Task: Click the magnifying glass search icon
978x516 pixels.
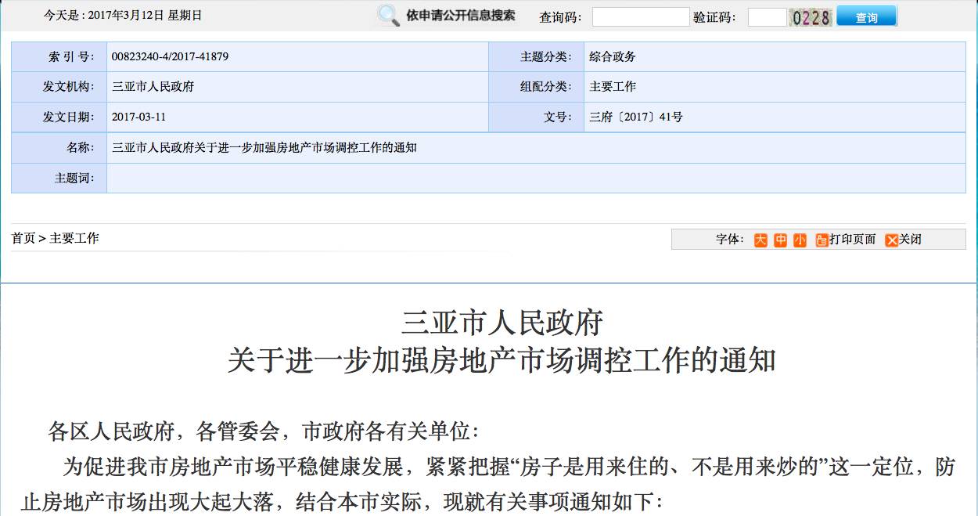Action: tap(388, 15)
